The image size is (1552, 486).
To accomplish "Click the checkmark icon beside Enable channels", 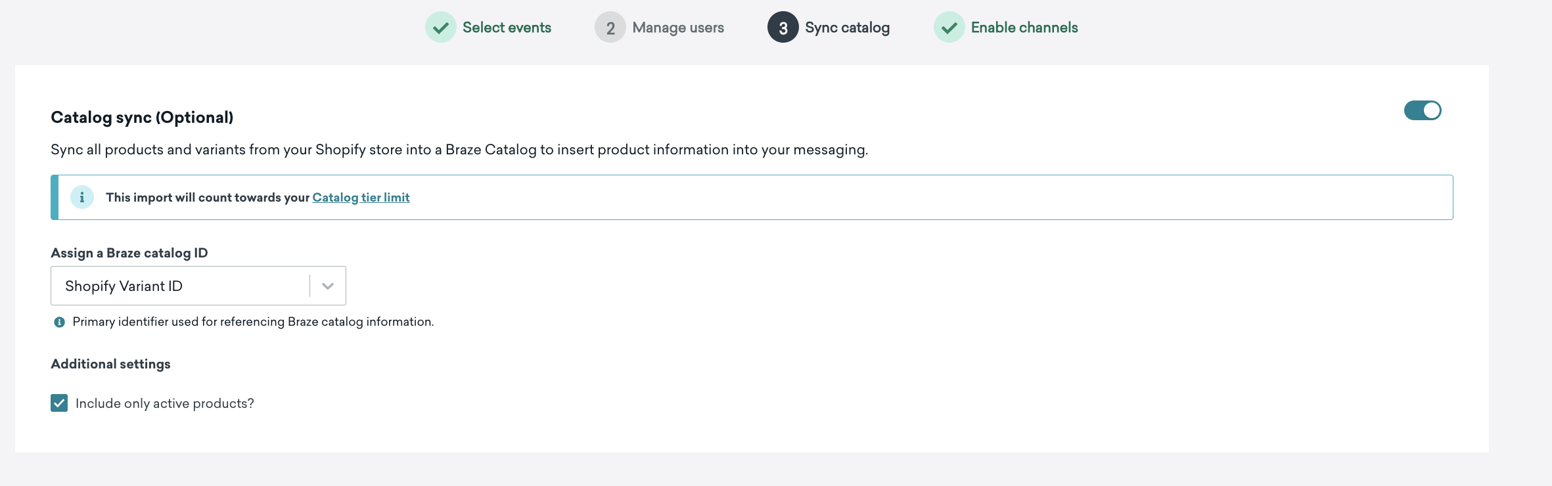I will click(949, 28).
